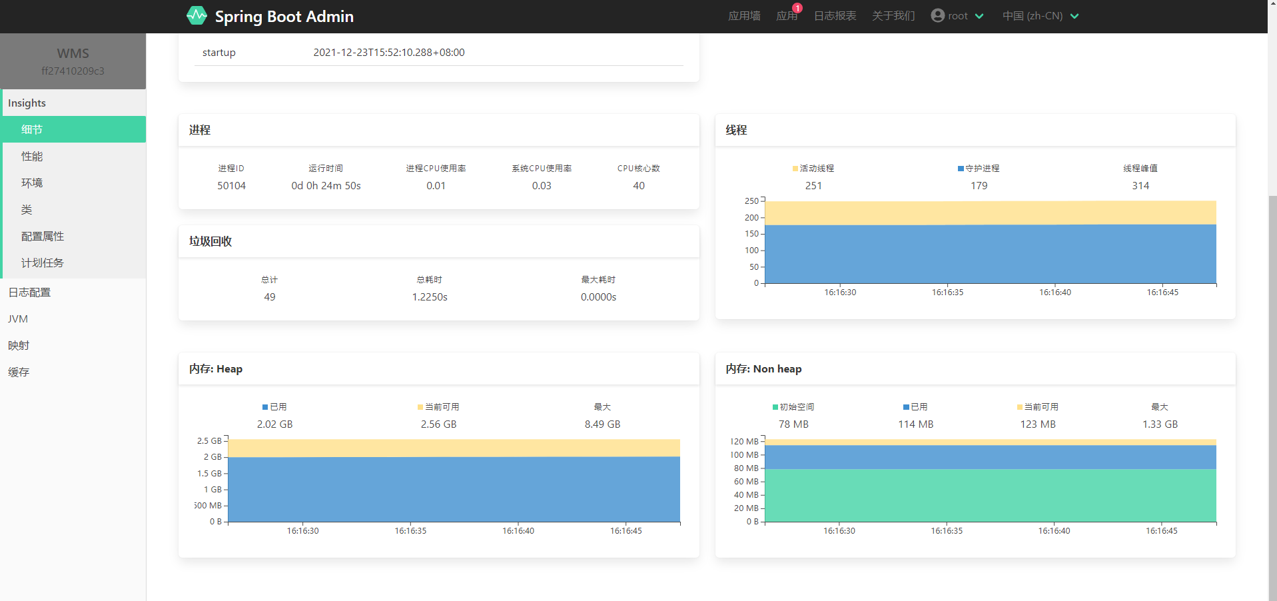Image resolution: width=1277 pixels, height=601 pixels.
Task: Go to 关于我们 page
Action: tap(893, 16)
